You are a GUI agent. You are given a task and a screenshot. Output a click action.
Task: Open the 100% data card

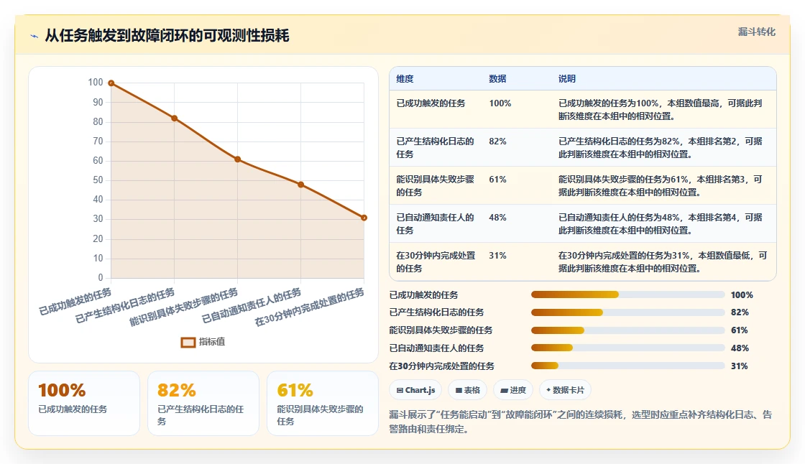tap(84, 404)
